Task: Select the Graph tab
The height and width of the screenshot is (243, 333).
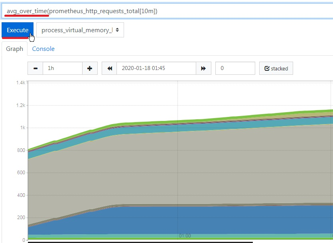Action: tap(15, 49)
